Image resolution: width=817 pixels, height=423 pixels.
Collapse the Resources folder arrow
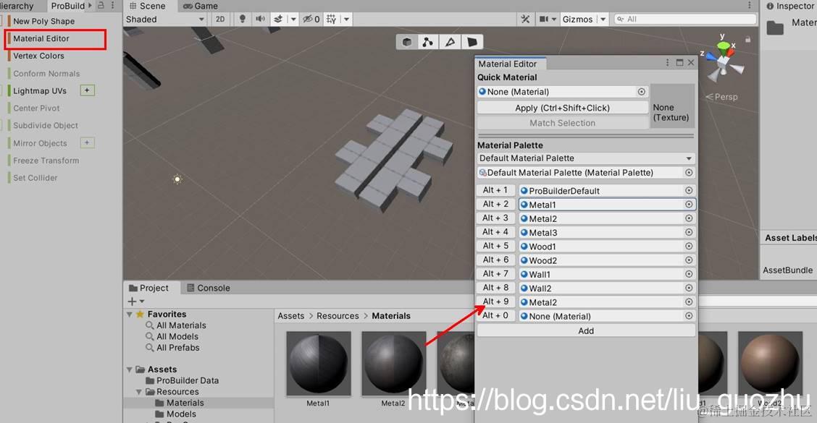click(139, 392)
